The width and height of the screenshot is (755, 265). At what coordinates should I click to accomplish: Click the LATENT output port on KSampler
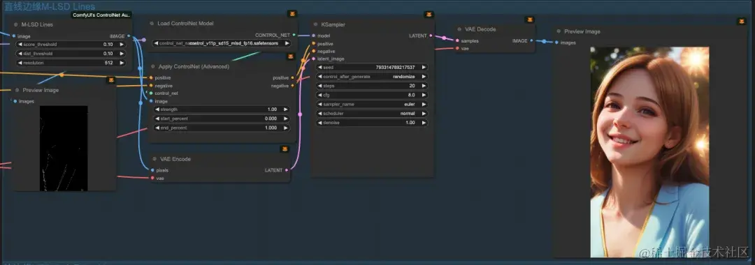coord(431,36)
